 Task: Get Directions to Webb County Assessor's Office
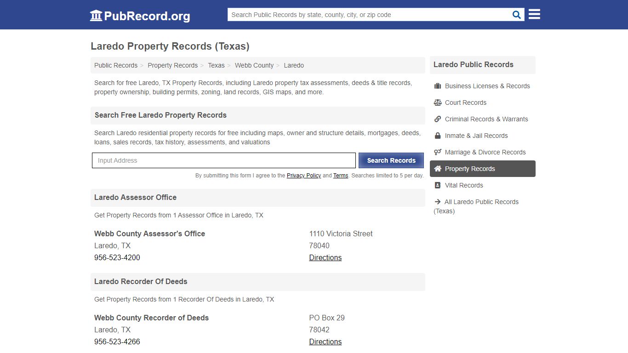coord(325,257)
